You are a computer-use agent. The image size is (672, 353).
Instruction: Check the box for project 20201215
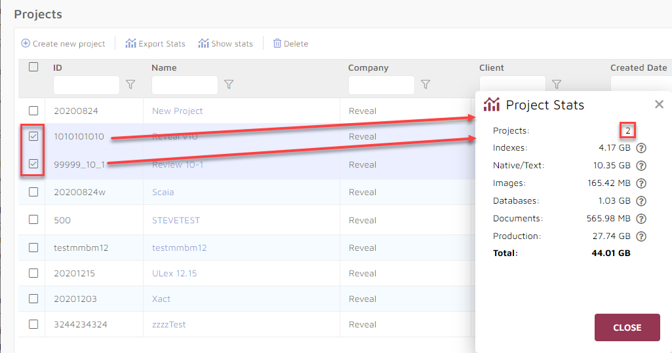click(33, 273)
